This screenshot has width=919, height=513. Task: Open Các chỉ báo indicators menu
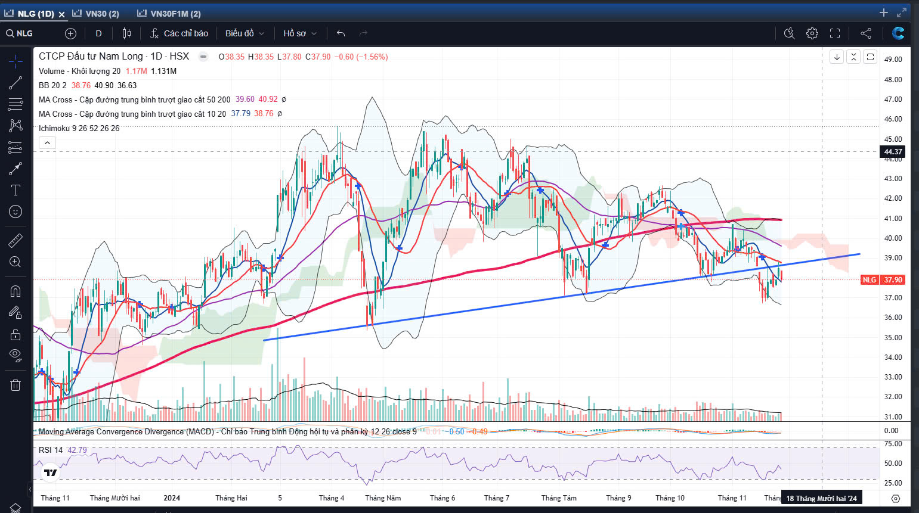coord(179,33)
